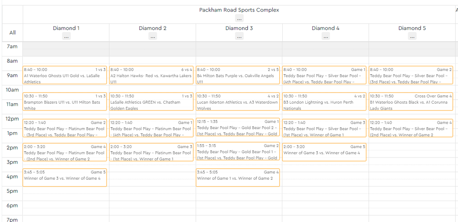Open Packham Road Sports Complex ellipsis menu
The width and height of the screenshot is (458, 222).
(x=239, y=18)
